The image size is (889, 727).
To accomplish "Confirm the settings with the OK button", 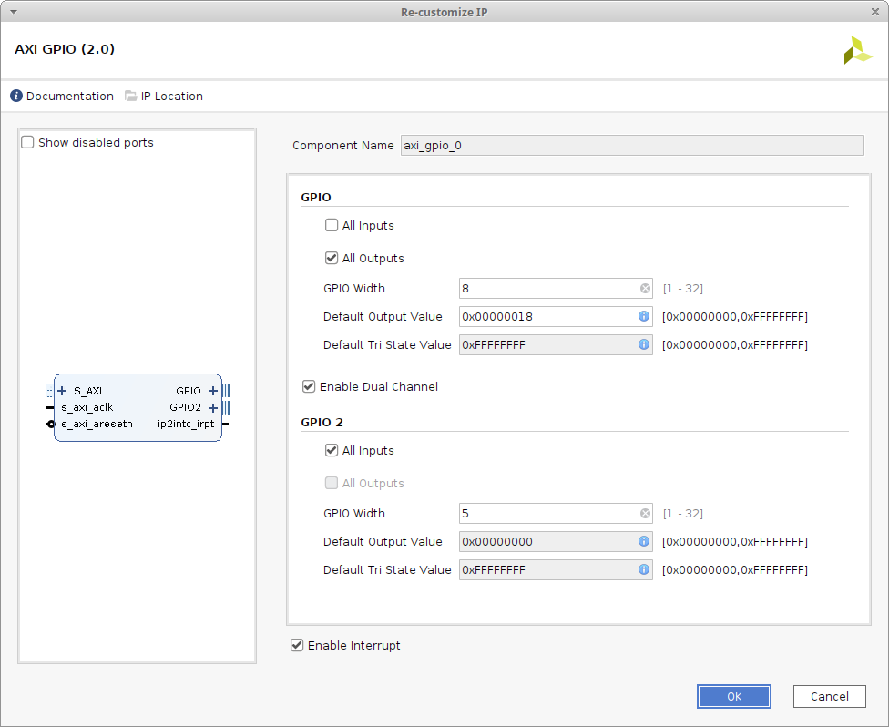I will tap(733, 696).
